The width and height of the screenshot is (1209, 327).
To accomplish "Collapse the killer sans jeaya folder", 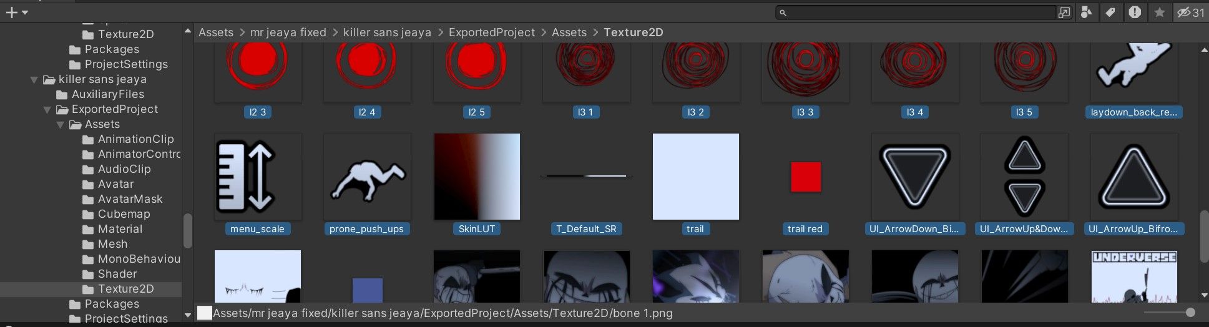I will (x=34, y=79).
